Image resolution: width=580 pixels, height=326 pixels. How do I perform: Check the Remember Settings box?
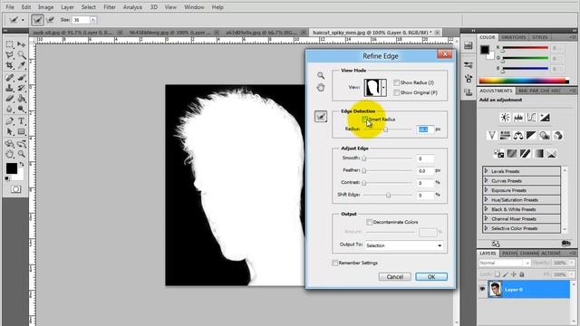click(x=334, y=263)
